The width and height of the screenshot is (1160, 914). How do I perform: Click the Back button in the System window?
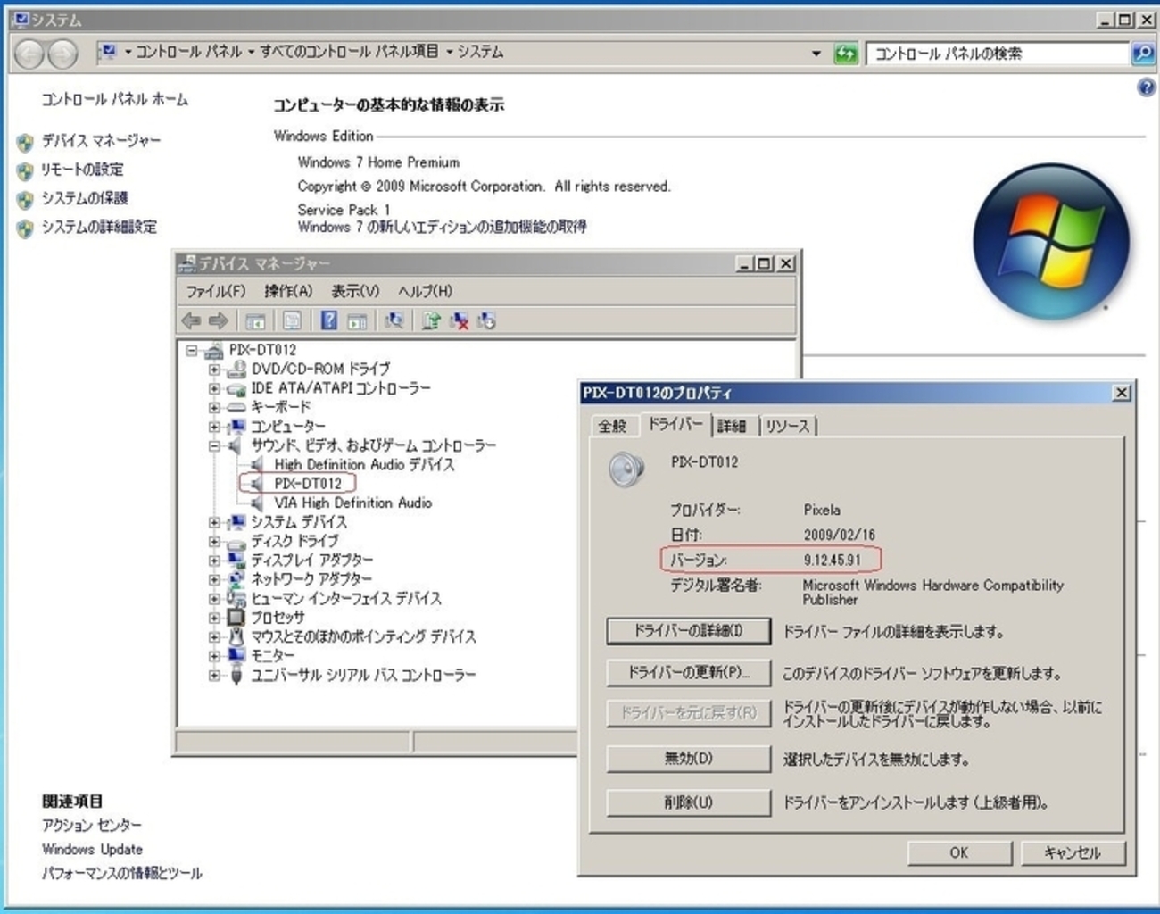tap(29, 54)
